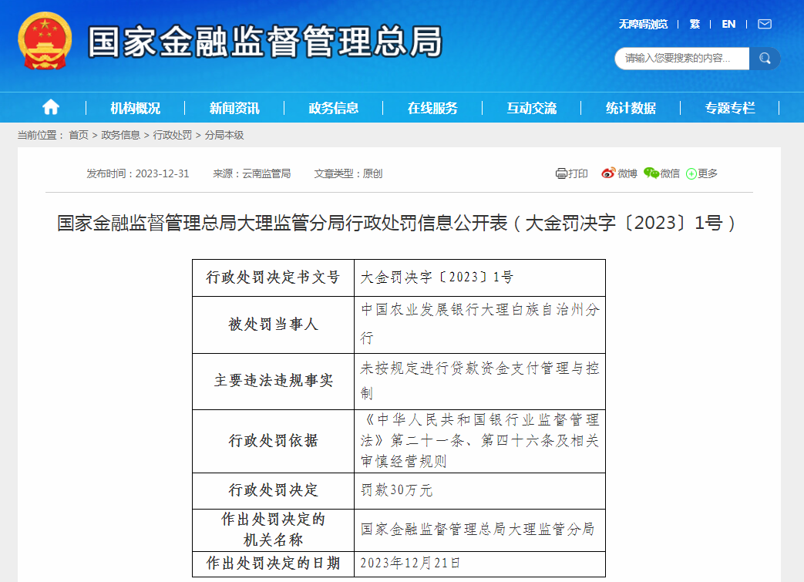804x582 pixels.
Task: Select cell 罚款30万元
Action: 480,491
